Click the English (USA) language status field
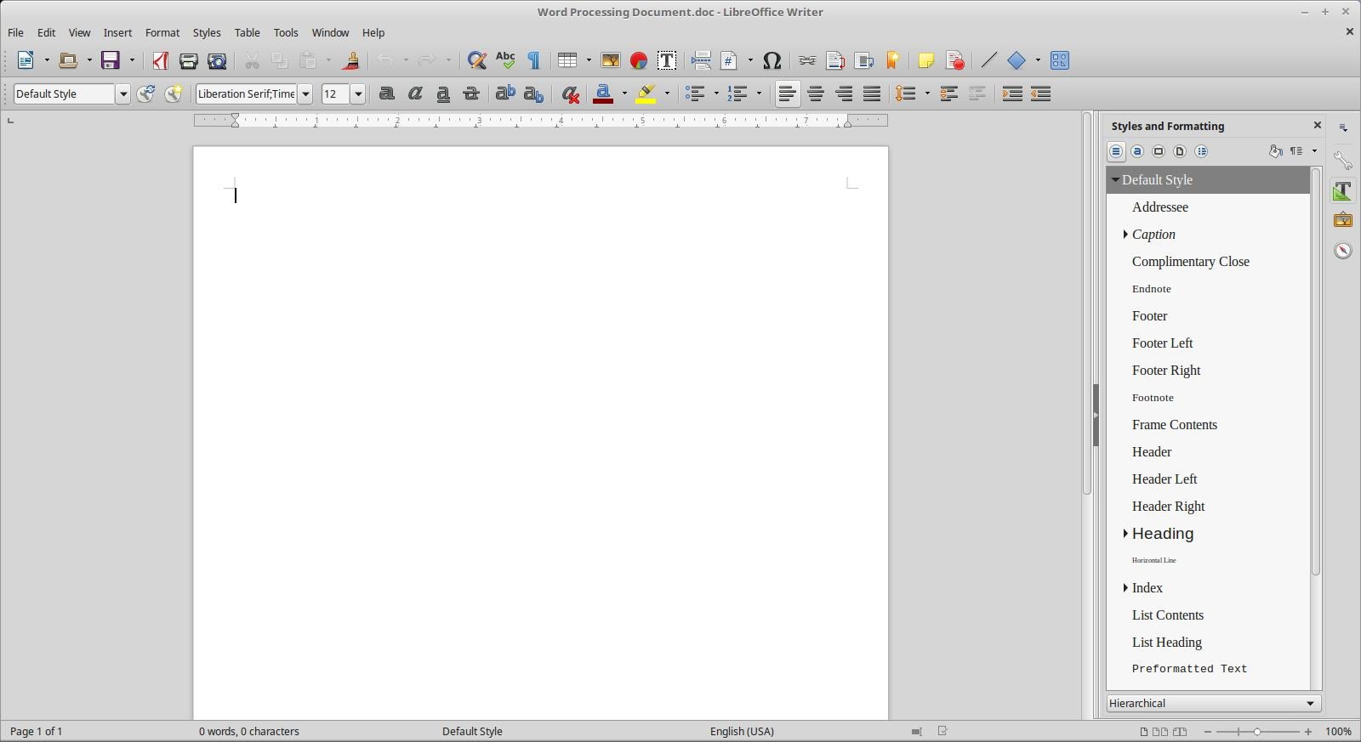Viewport: 1361px width, 742px height. point(742,731)
